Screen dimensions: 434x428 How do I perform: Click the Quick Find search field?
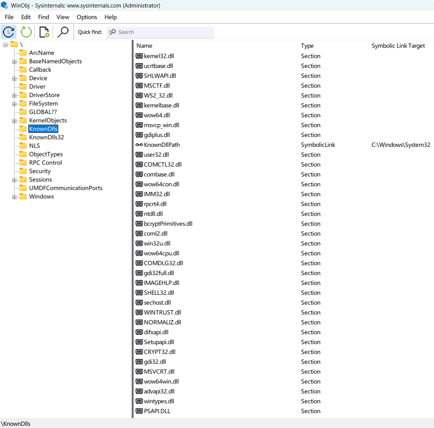(x=160, y=32)
